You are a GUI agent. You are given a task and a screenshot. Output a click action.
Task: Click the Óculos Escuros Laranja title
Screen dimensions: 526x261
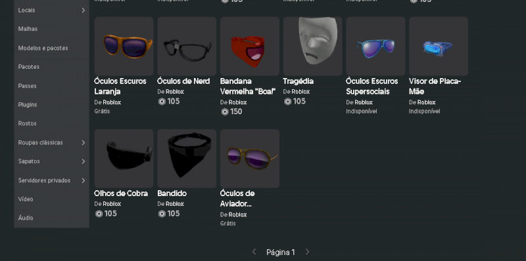(120, 87)
